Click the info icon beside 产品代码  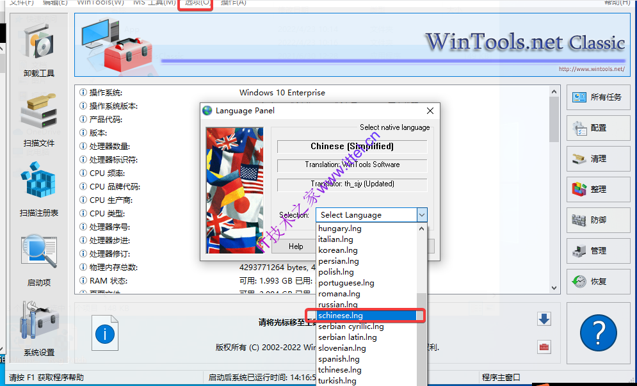[x=83, y=120]
